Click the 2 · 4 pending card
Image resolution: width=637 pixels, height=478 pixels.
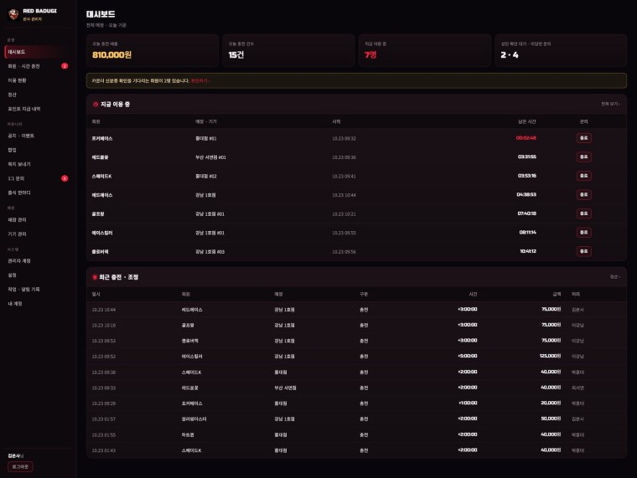coord(561,50)
